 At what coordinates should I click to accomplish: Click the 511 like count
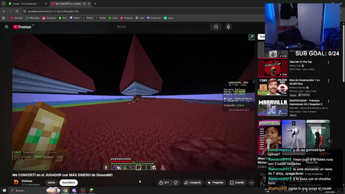point(167,182)
